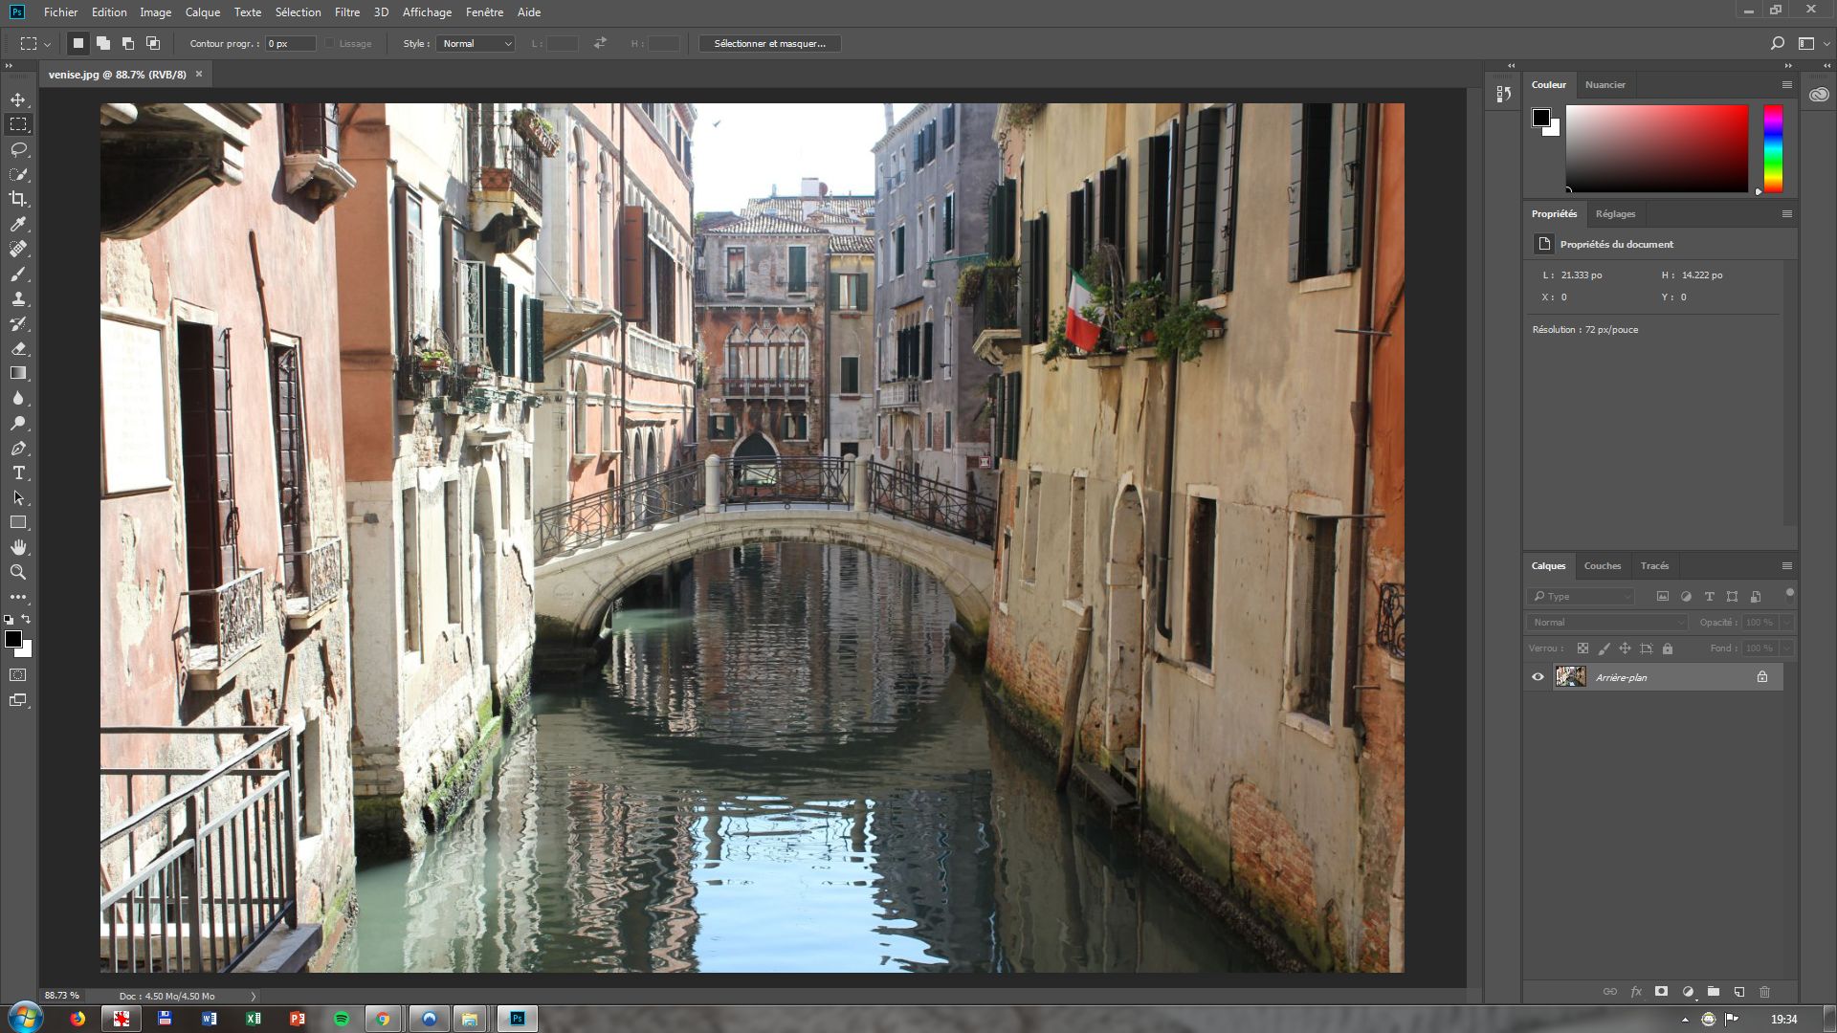The height and width of the screenshot is (1033, 1837).
Task: Select the Move tool
Action: tap(18, 99)
